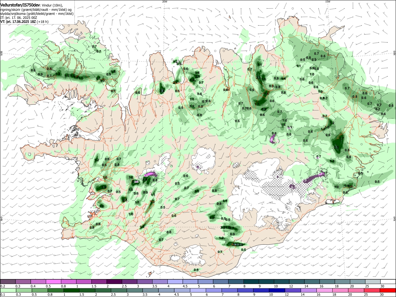Pick the 25–30 pale grey snow swatch

click(x=373, y=282)
